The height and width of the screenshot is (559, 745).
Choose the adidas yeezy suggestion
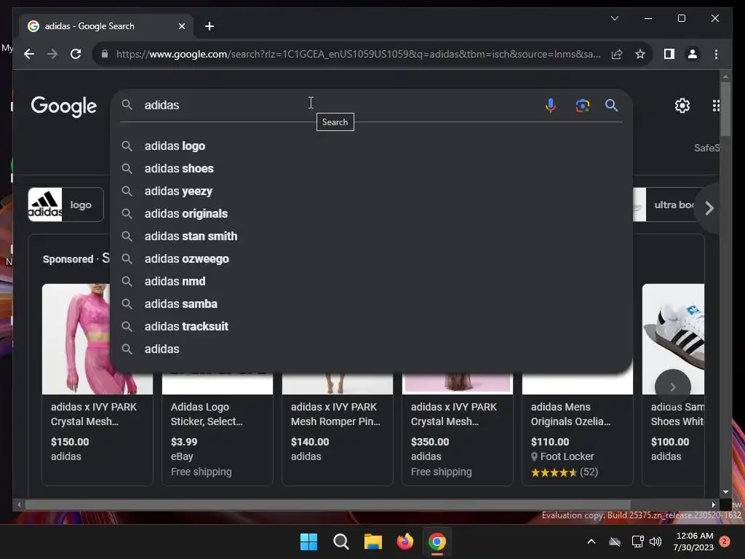pos(371,191)
